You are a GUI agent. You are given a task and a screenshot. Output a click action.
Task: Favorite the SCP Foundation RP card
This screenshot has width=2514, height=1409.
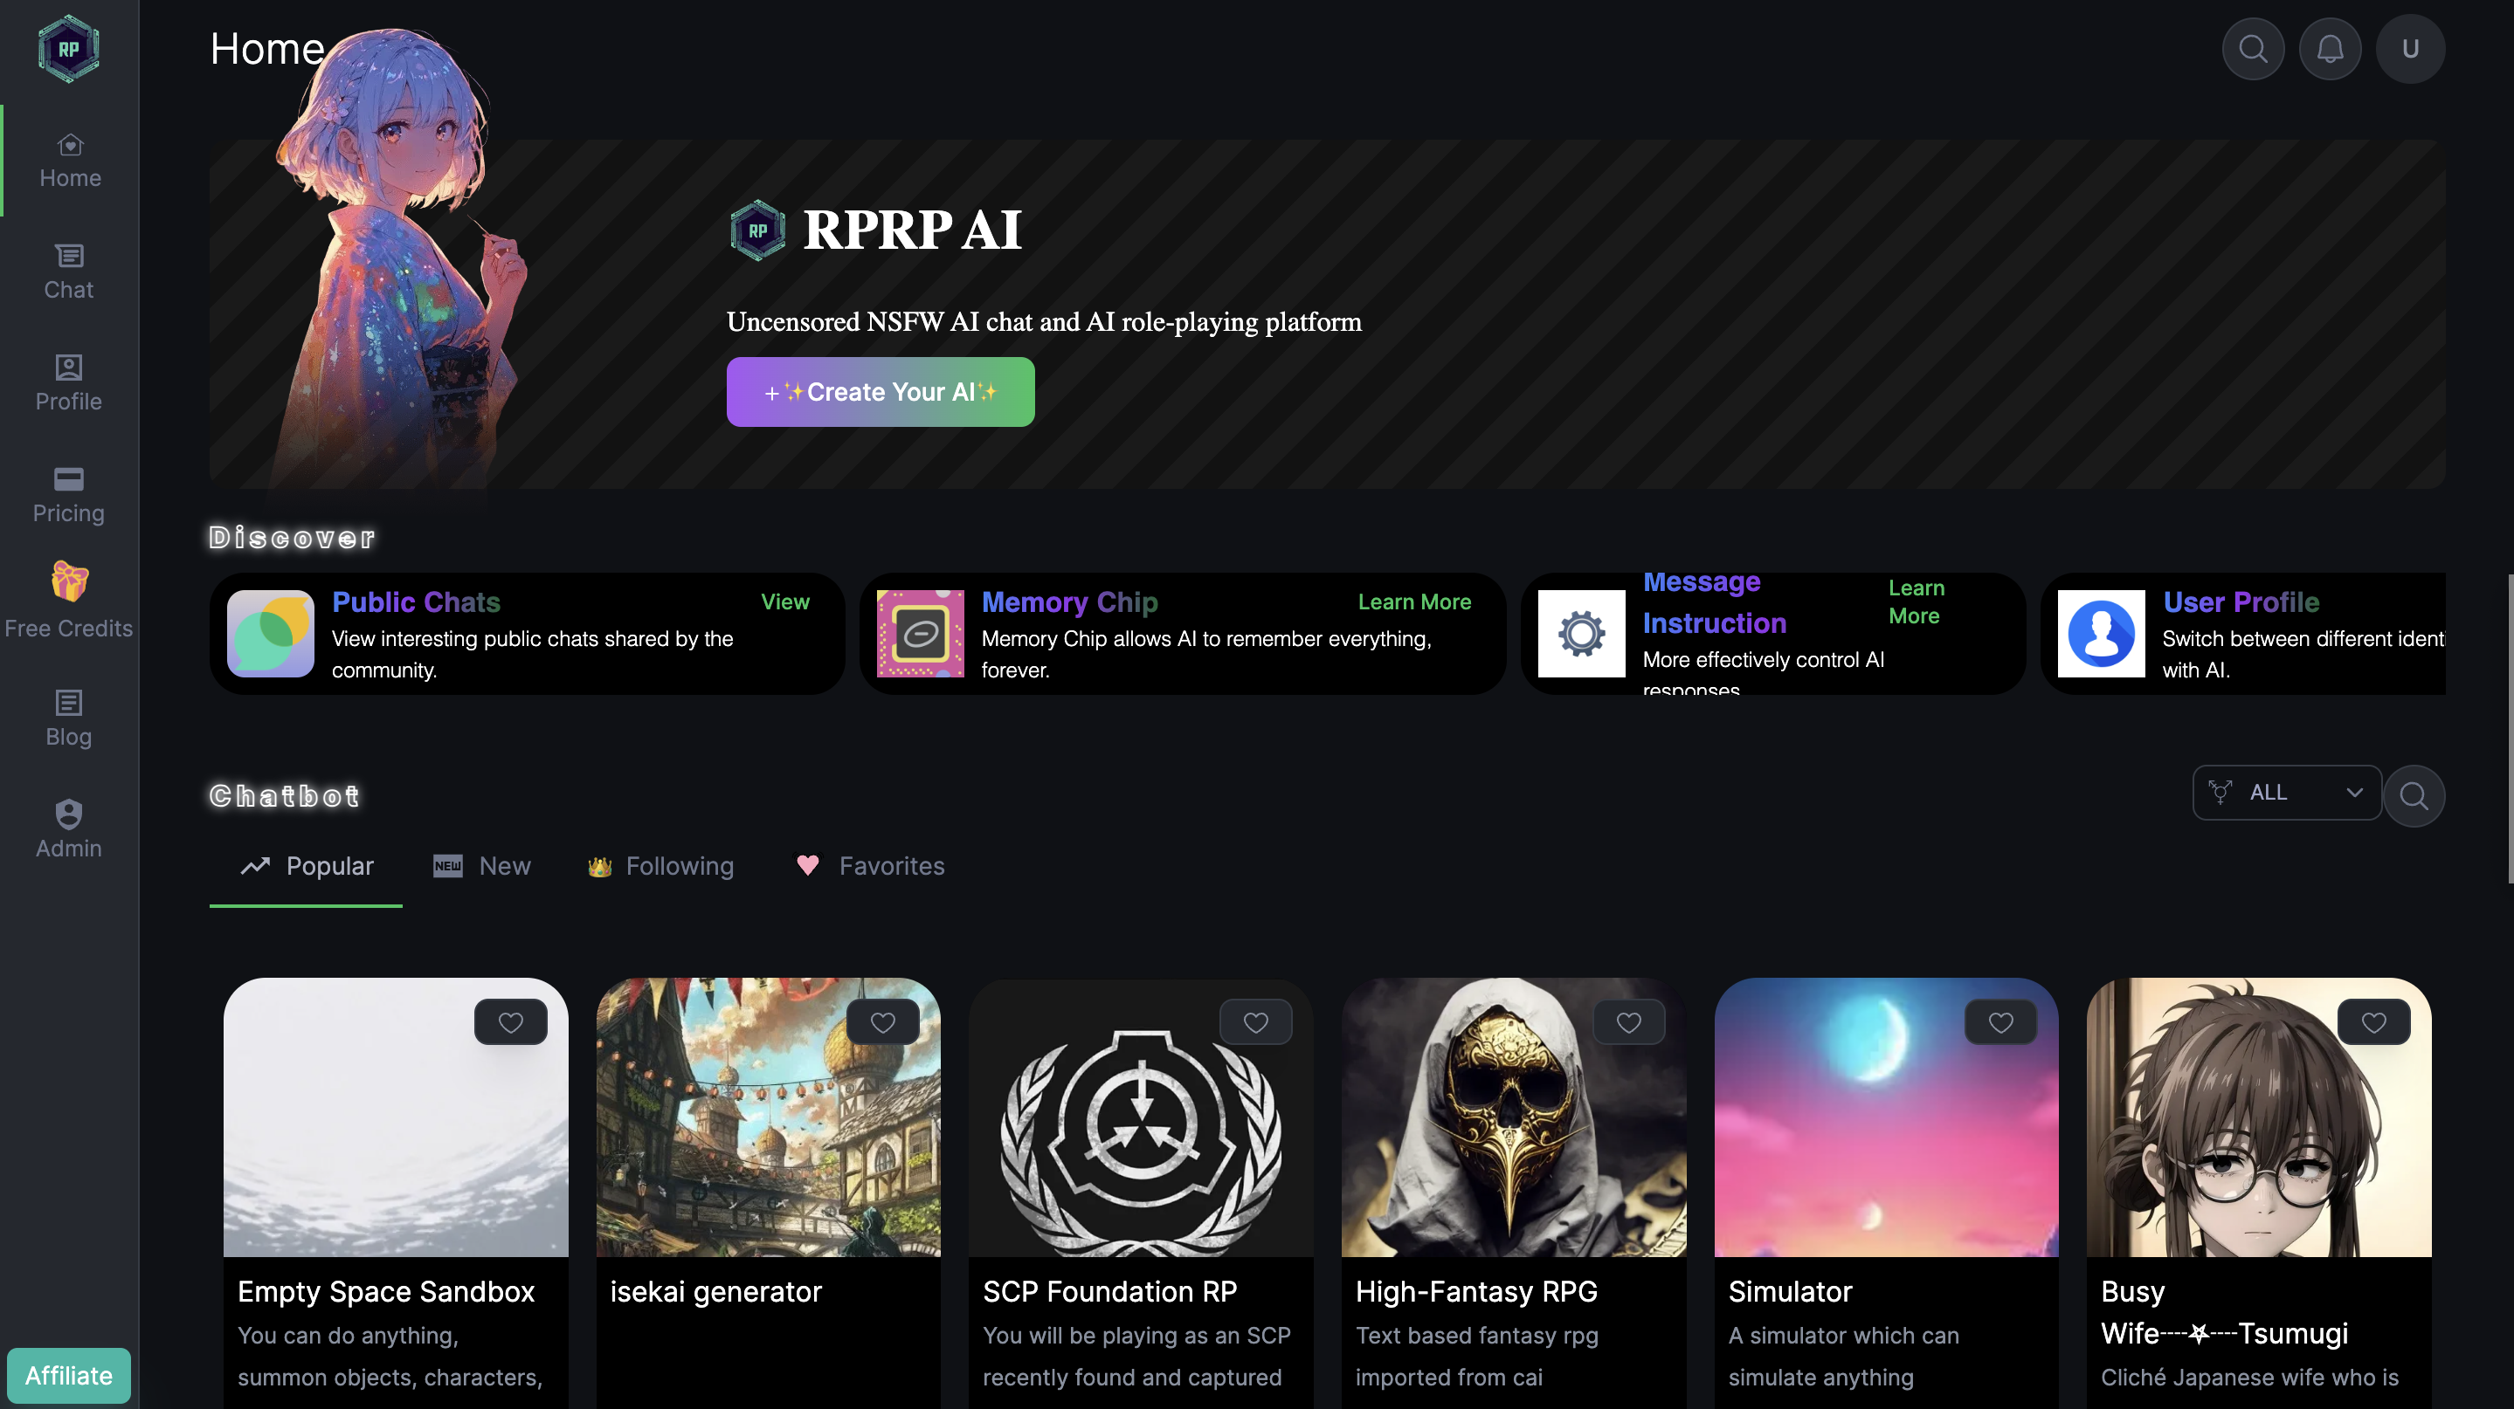[x=1255, y=1022]
